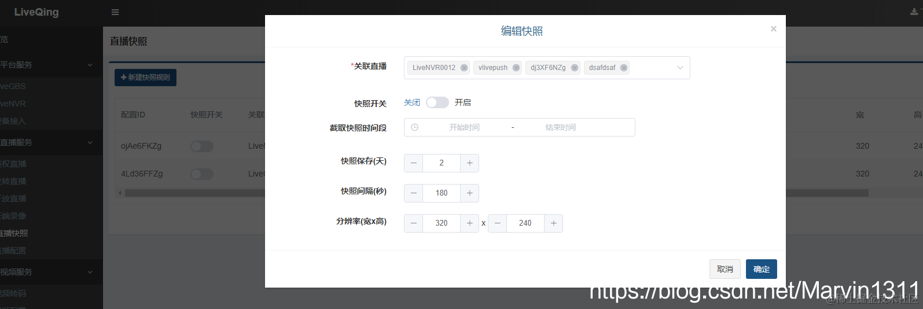
Task: Click the 取消 cancel button
Action: [725, 269]
